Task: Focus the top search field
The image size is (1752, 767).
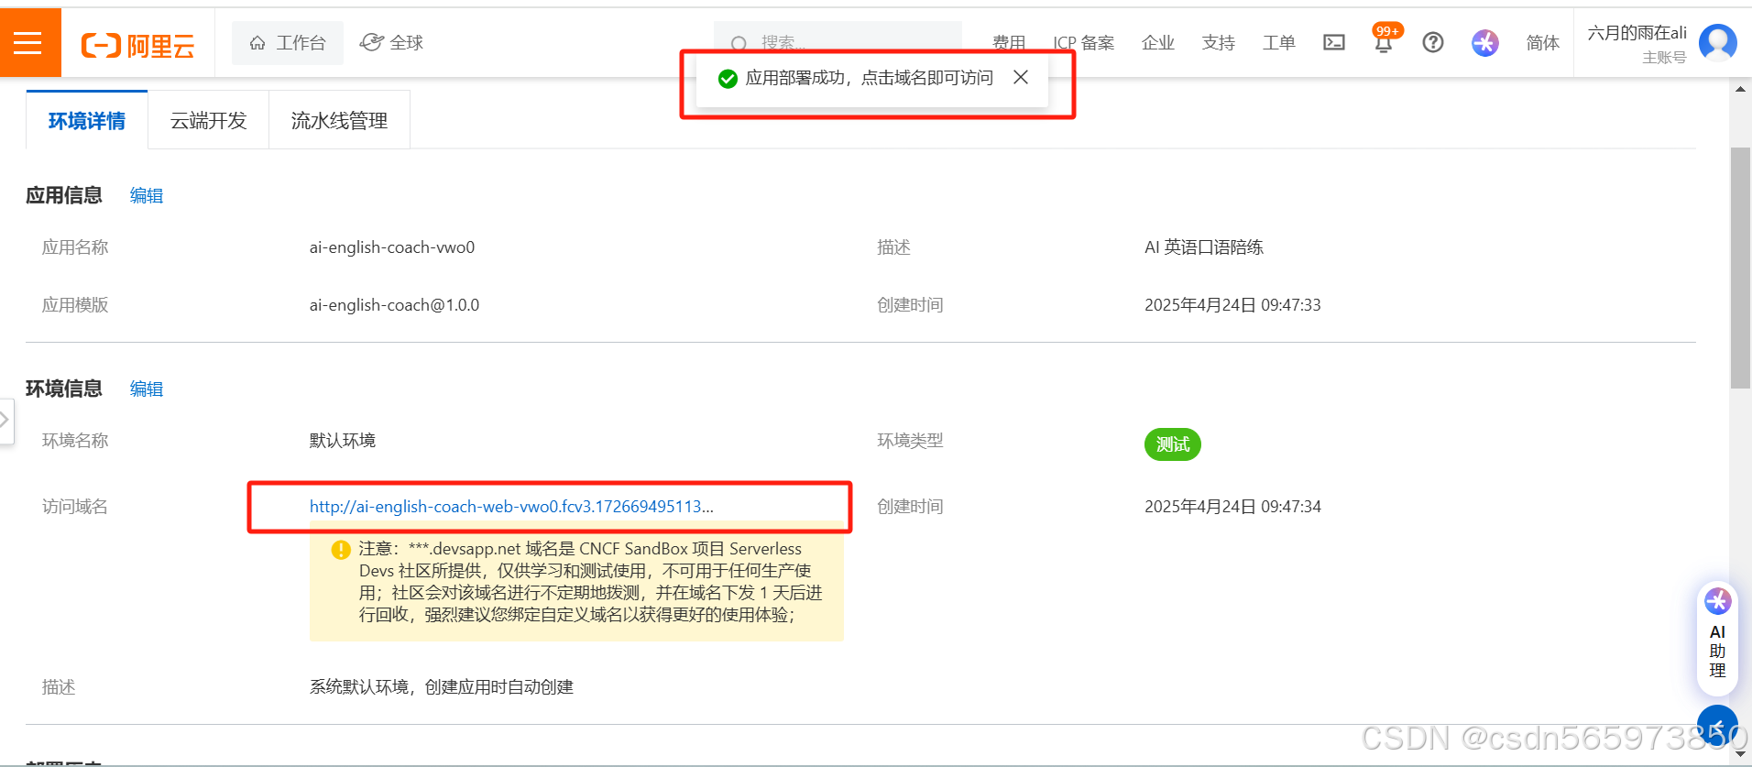Action: [x=838, y=42]
